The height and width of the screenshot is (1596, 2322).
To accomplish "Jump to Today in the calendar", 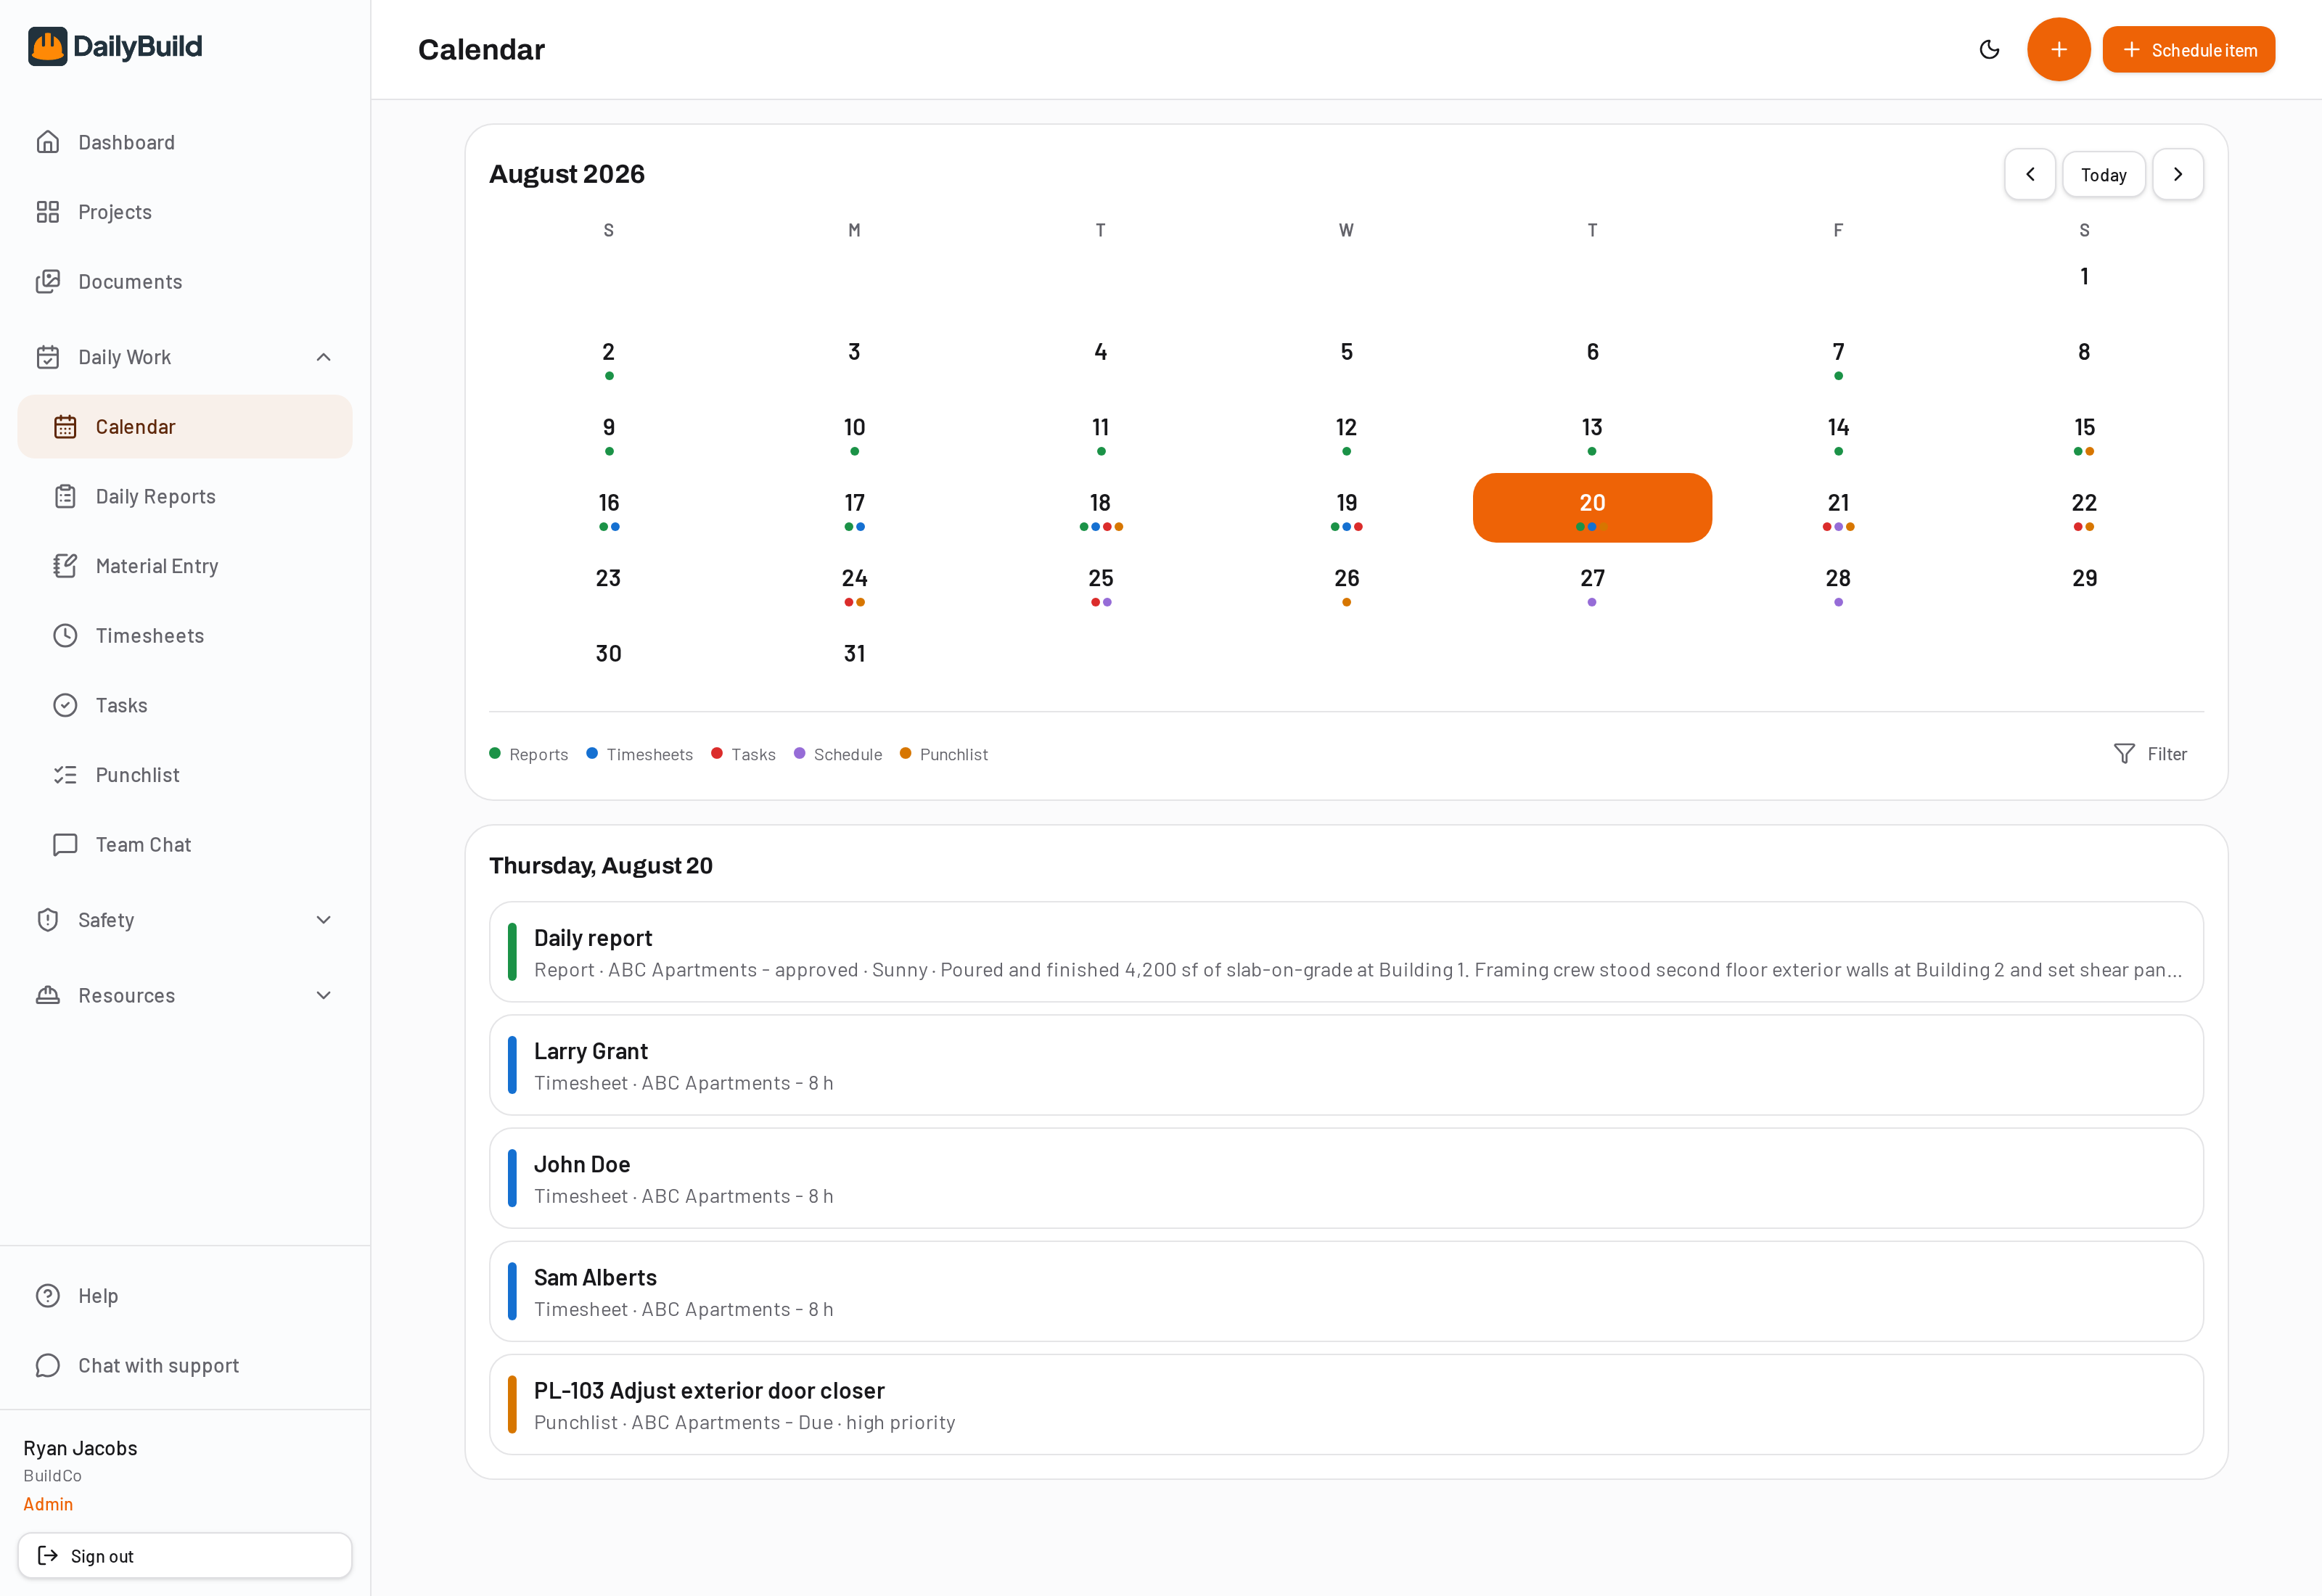I will click(2103, 175).
